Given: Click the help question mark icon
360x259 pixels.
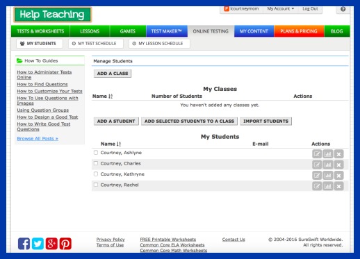Looking at the screenshot, I should click(343, 9).
